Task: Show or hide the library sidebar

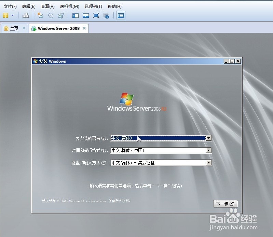Action: click(x=76, y=15)
